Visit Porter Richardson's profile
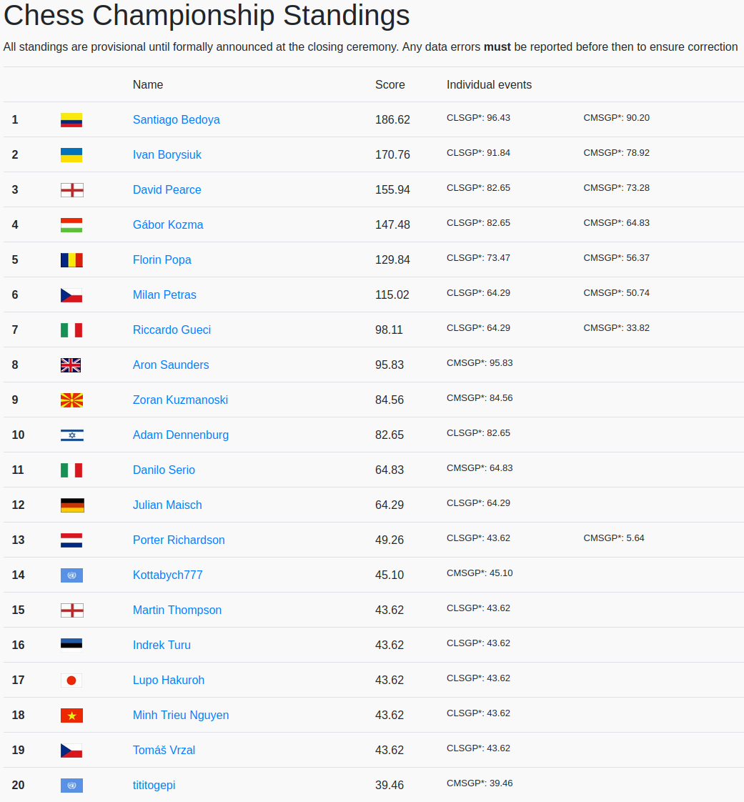The image size is (744, 802). click(x=179, y=540)
